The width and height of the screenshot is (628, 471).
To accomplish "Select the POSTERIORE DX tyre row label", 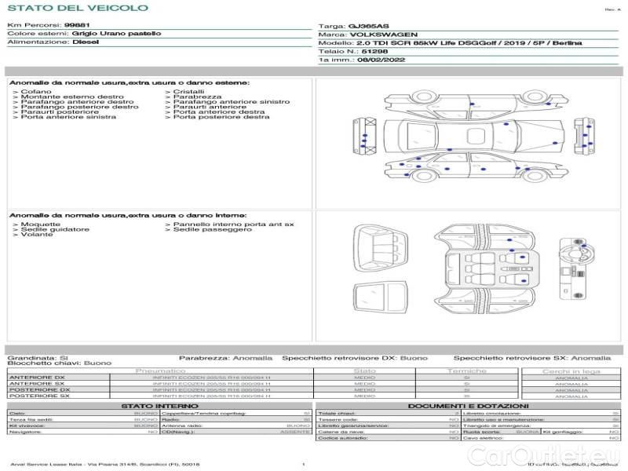I will (40, 389).
